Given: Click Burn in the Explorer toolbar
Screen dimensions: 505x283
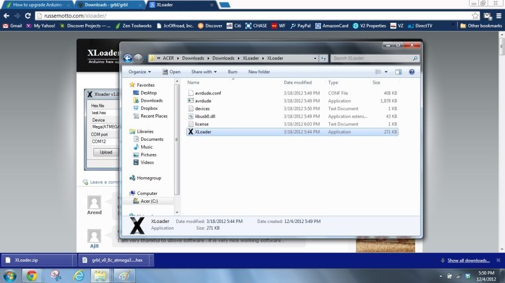Looking at the screenshot, I should point(233,72).
